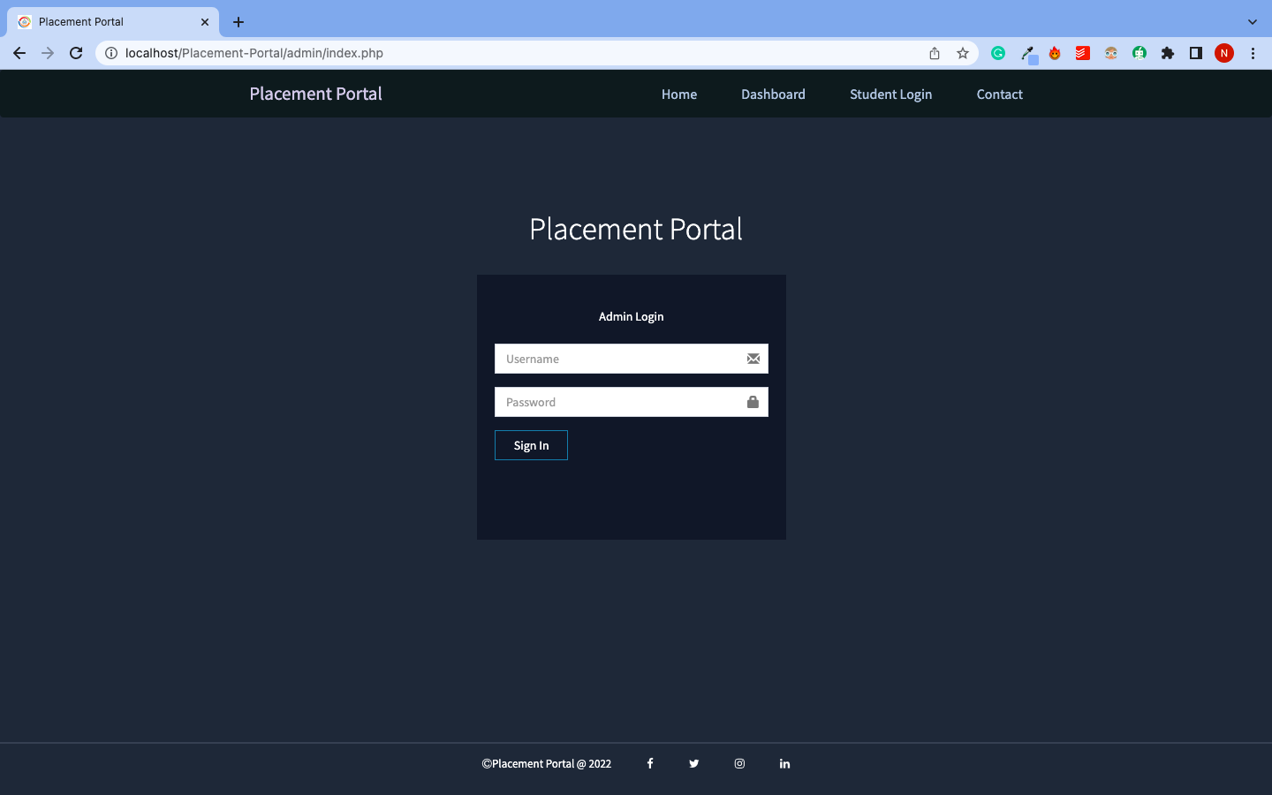Click the flame extension icon
This screenshot has width=1272, height=795.
tap(1055, 53)
